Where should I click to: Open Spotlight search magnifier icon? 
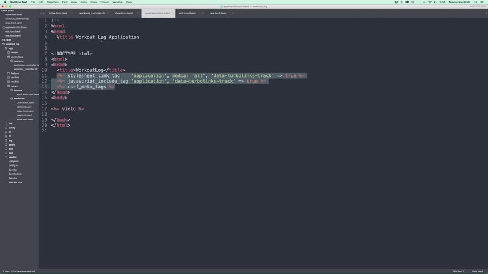click(475, 2)
